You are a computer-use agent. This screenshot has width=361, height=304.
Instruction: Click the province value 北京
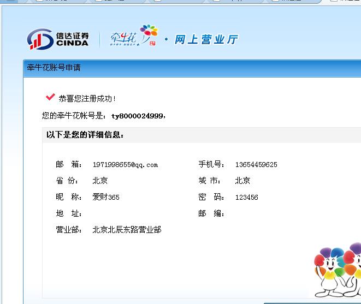(x=100, y=181)
